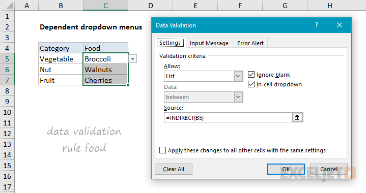Select column G header
Screen dimensions: 366x193
pos(285,5)
